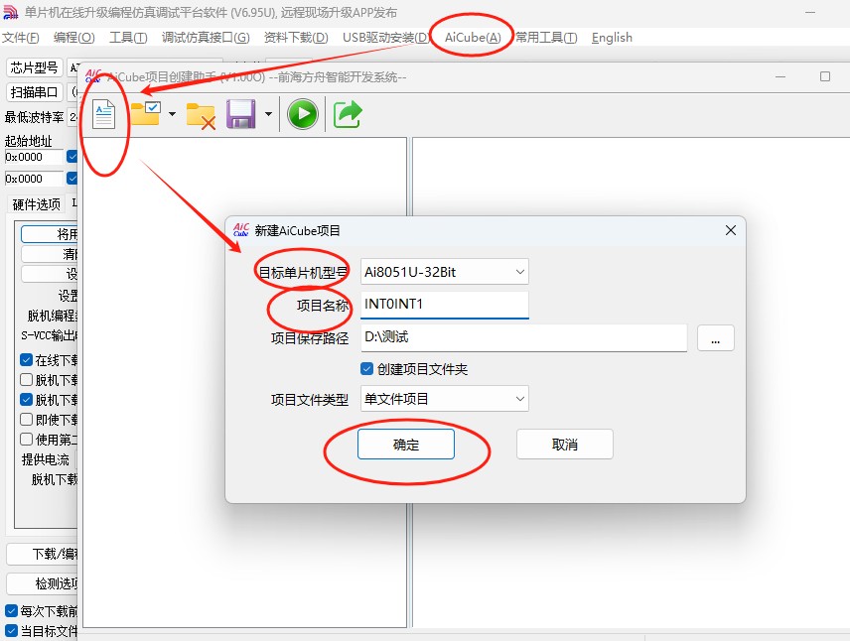
Task: Open the 常用工具(T) menu
Action: click(x=546, y=38)
